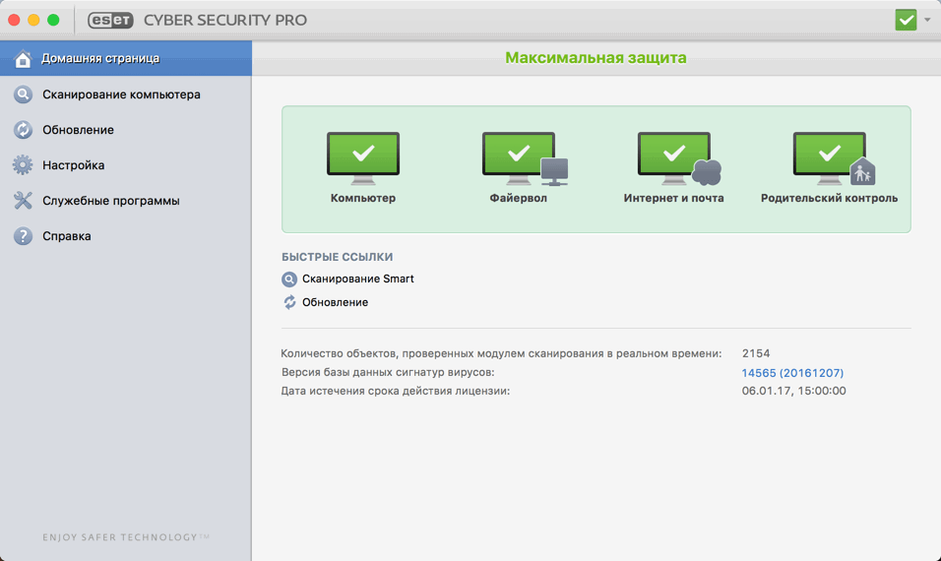The image size is (941, 561).
Task: Open Интернет и почта monitor icon
Action: tap(679, 158)
